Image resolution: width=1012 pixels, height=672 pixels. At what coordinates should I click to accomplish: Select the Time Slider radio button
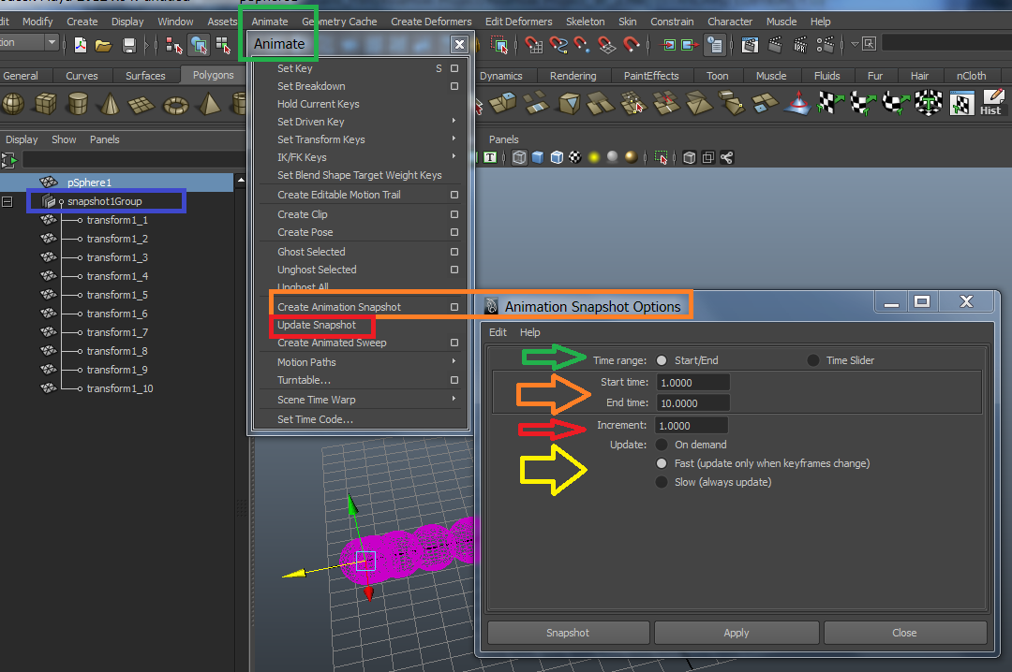click(x=813, y=360)
